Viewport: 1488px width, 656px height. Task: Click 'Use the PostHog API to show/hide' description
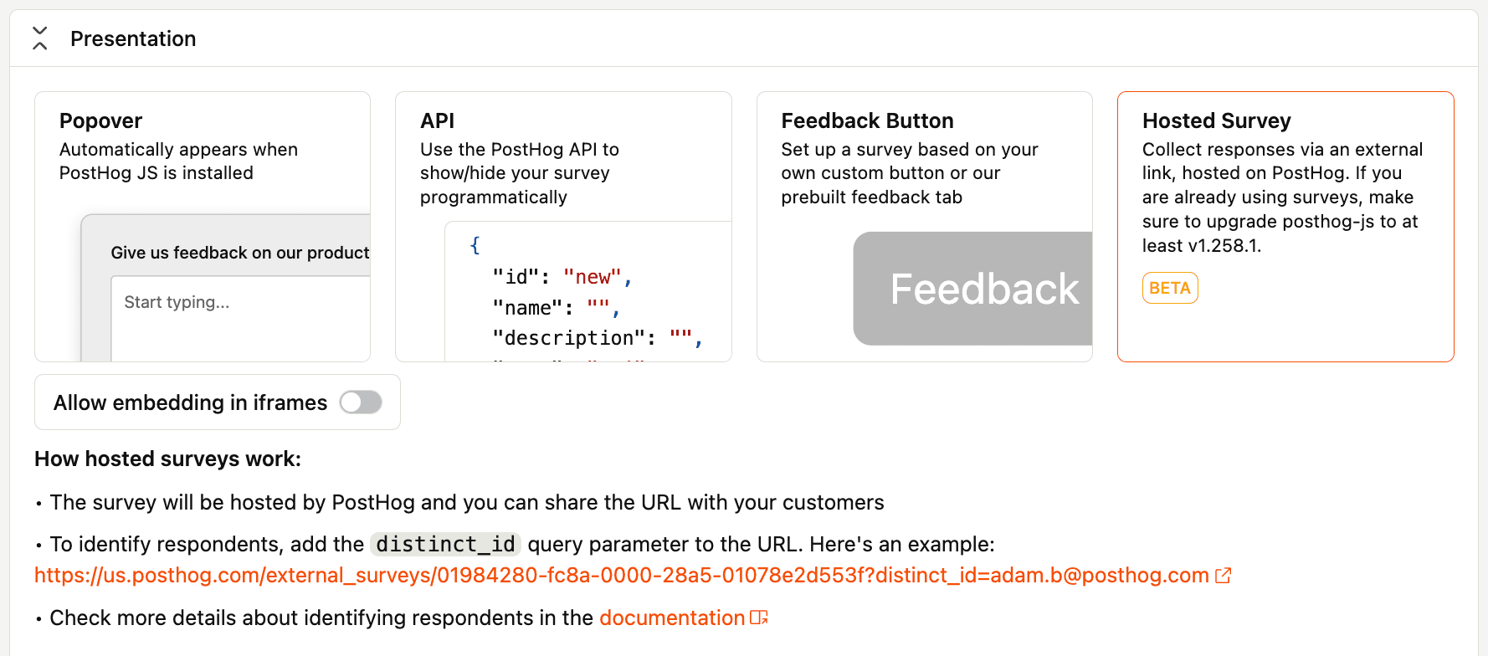[x=519, y=173]
